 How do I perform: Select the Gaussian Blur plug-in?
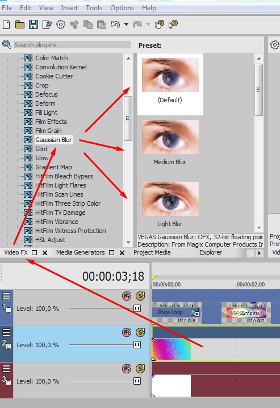pos(53,140)
